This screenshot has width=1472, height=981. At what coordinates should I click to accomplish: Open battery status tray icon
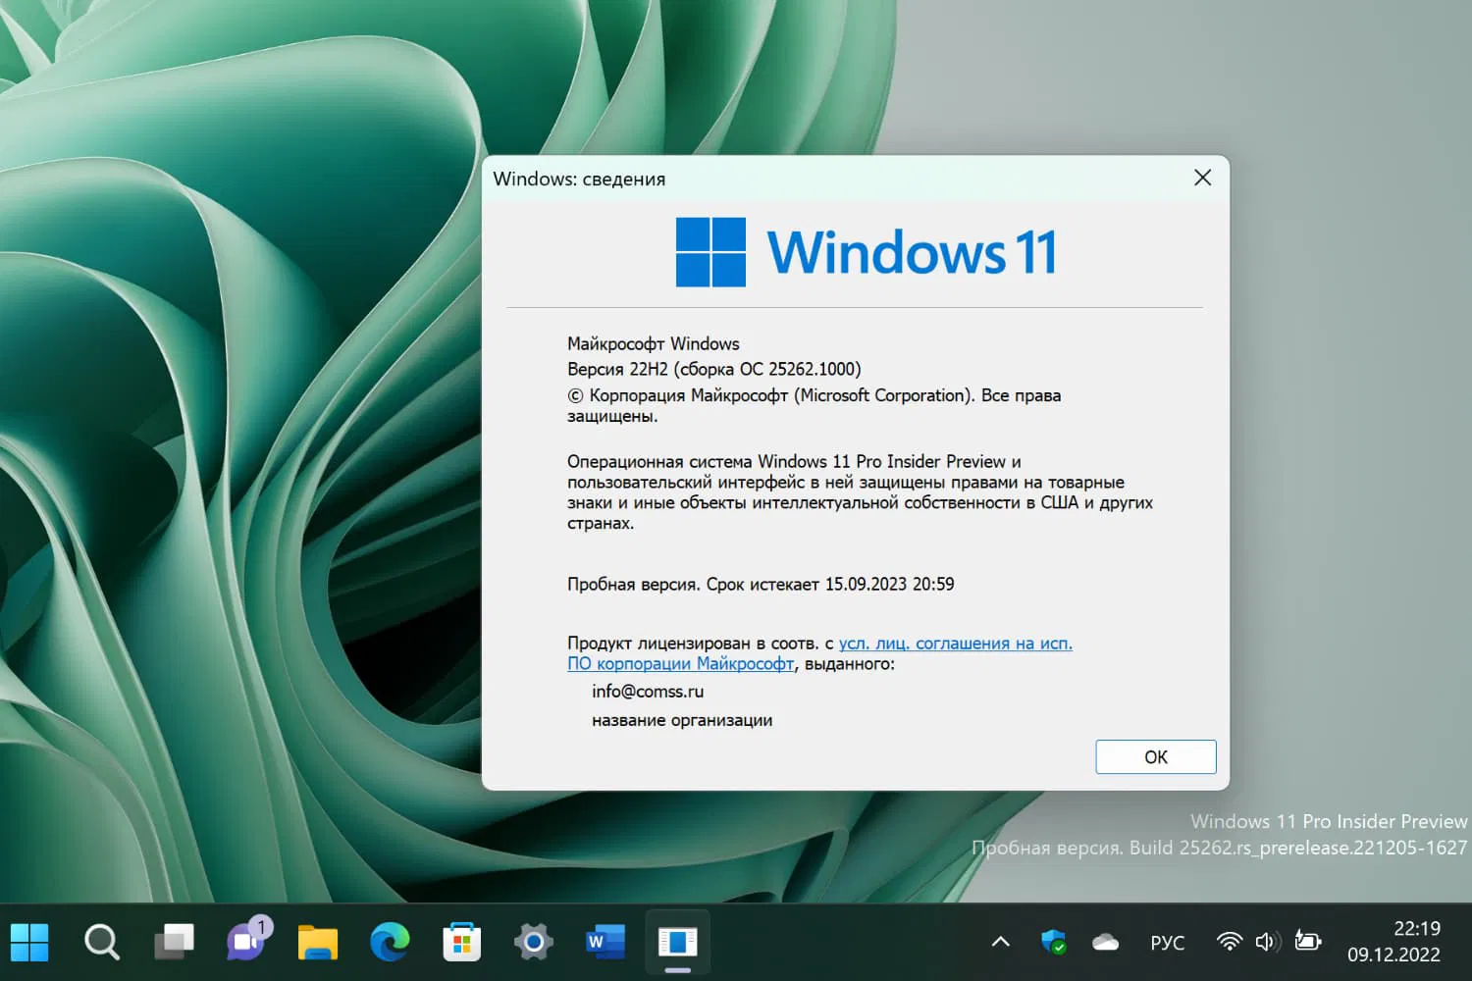tap(1308, 942)
